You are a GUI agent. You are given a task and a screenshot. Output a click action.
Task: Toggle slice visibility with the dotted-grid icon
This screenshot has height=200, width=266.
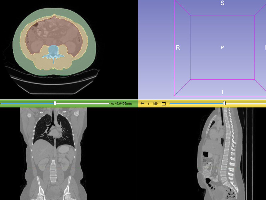(155, 103)
